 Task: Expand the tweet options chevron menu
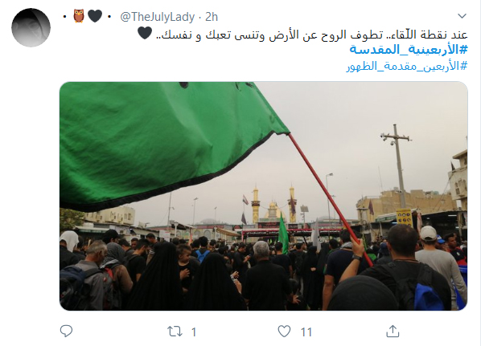(462, 16)
